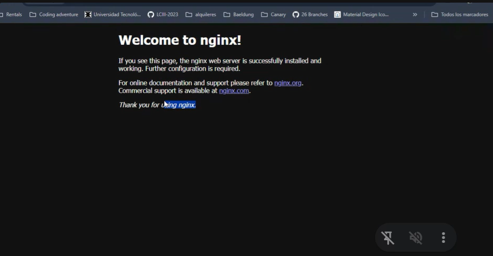Expand hidden bookmarks with double chevron

coord(415,14)
